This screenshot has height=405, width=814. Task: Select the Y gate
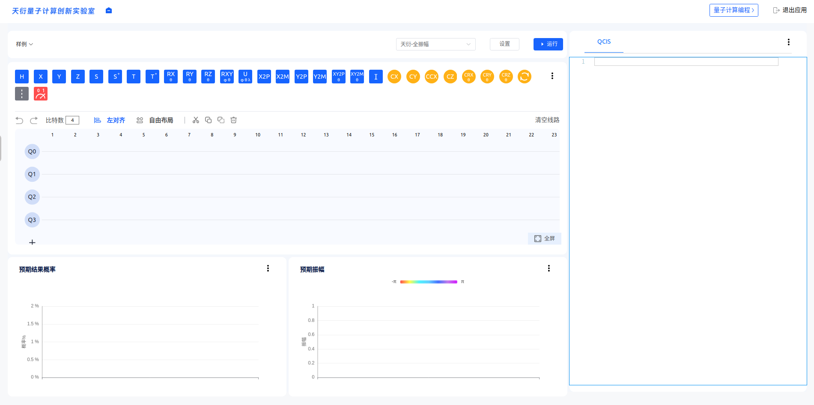59,77
